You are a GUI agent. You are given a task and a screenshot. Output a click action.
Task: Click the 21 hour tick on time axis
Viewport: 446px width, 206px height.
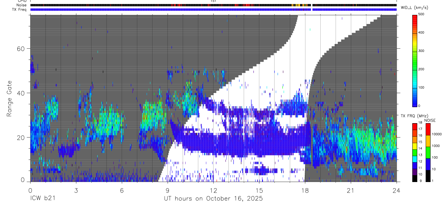(x=351, y=190)
